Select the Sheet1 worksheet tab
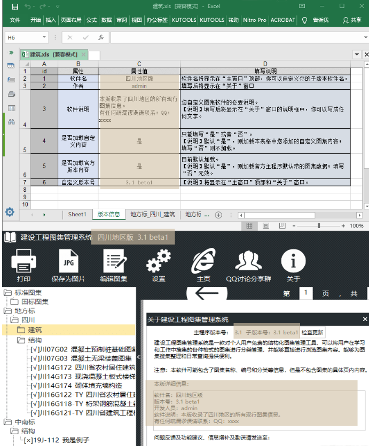Viewport: 369px width, 446px height. coord(77,215)
